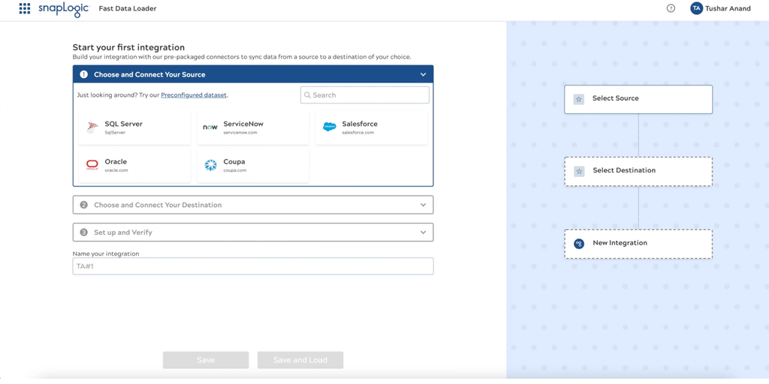The image size is (769, 384).
Task: Choose the Salesforce cloud icon
Action: (x=329, y=127)
